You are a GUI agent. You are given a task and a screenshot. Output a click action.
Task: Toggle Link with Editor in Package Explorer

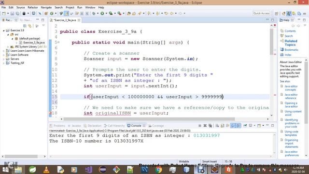click(x=30, y=26)
